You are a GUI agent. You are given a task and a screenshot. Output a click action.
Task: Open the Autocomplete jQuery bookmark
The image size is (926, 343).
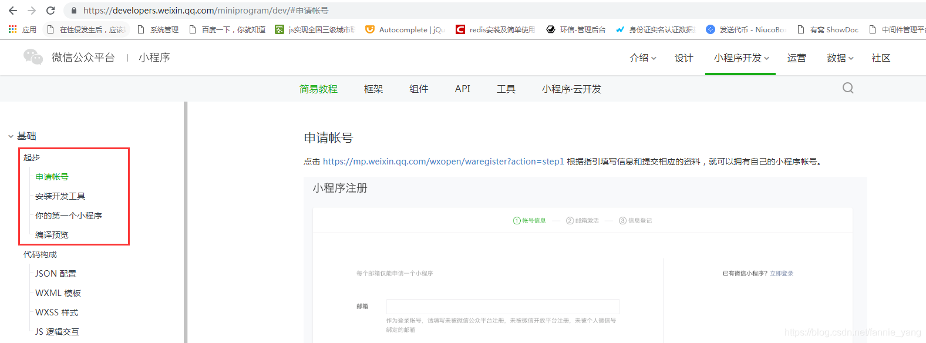click(405, 29)
